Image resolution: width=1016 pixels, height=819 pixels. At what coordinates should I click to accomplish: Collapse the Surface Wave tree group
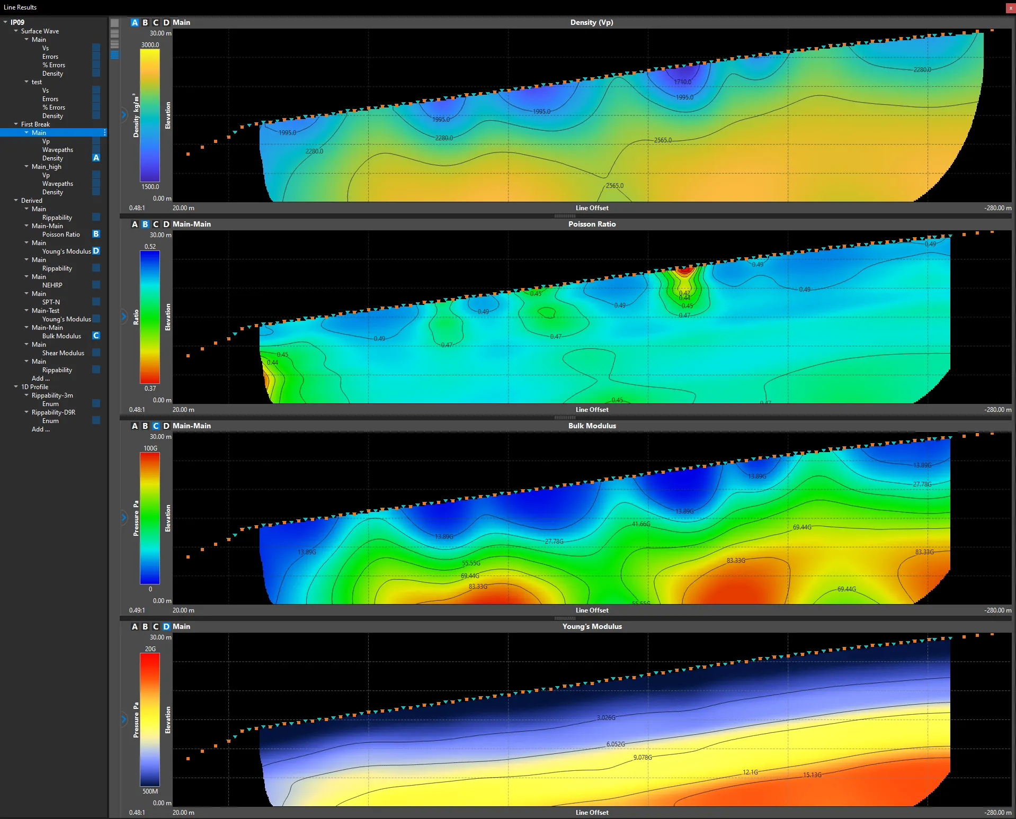coord(16,31)
